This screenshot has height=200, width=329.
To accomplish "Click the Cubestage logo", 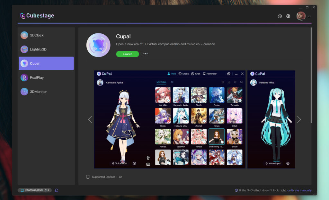I will pos(37,16).
